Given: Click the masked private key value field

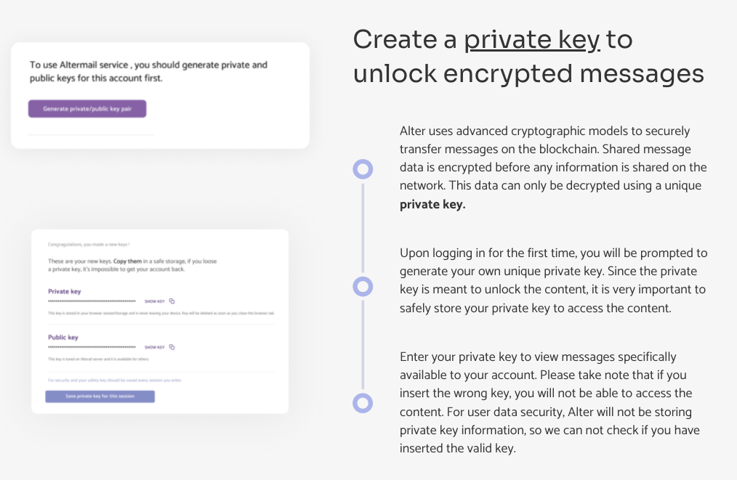Looking at the screenshot, I should coord(92,301).
